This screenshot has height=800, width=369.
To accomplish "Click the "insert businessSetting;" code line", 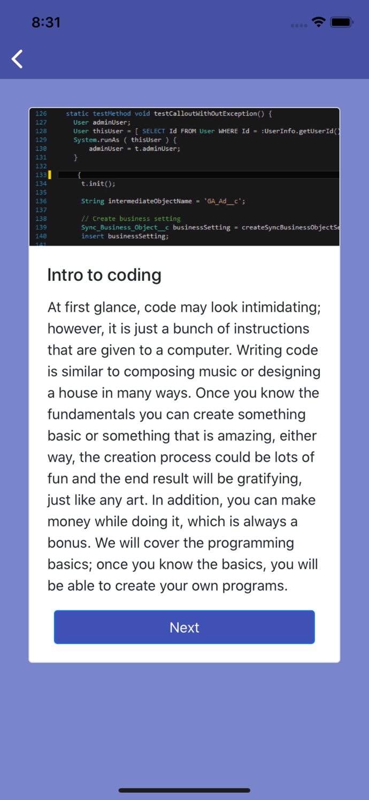I will click(x=125, y=236).
